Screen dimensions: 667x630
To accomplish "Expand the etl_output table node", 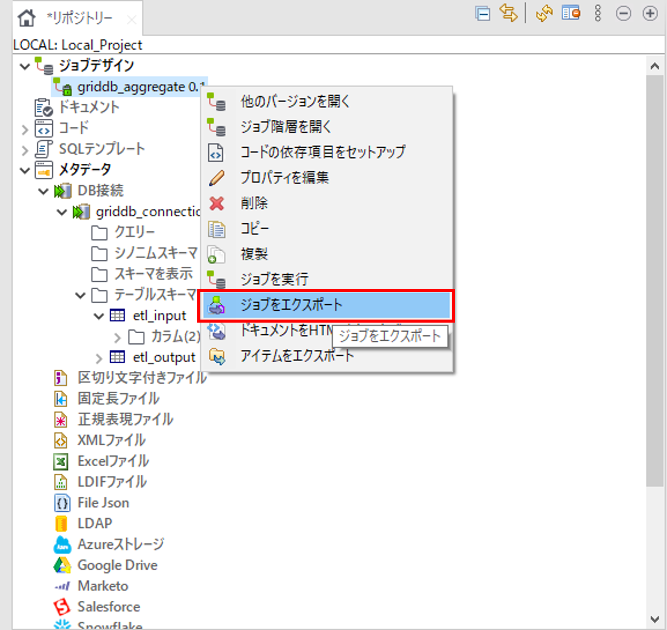I will tap(99, 358).
